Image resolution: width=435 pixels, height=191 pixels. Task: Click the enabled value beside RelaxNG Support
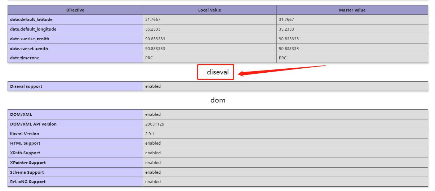(x=153, y=182)
